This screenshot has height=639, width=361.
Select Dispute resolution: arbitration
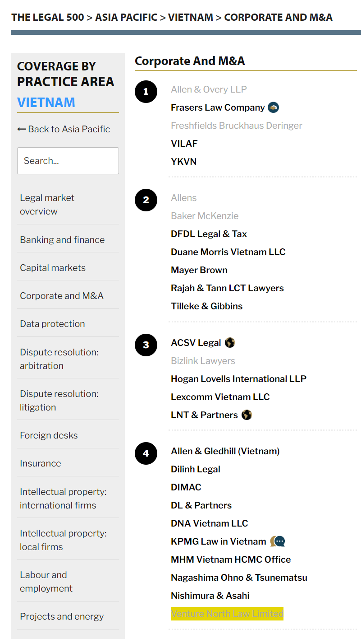(59, 359)
